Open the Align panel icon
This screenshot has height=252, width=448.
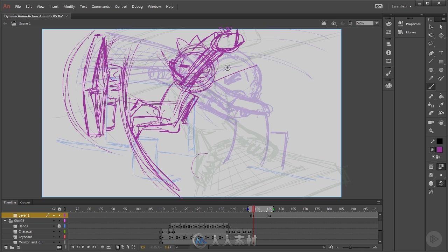[388, 44]
